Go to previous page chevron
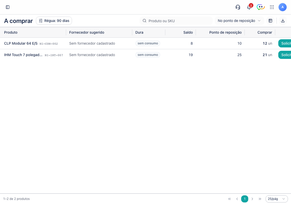The height and width of the screenshot is (204, 291). click(237, 199)
